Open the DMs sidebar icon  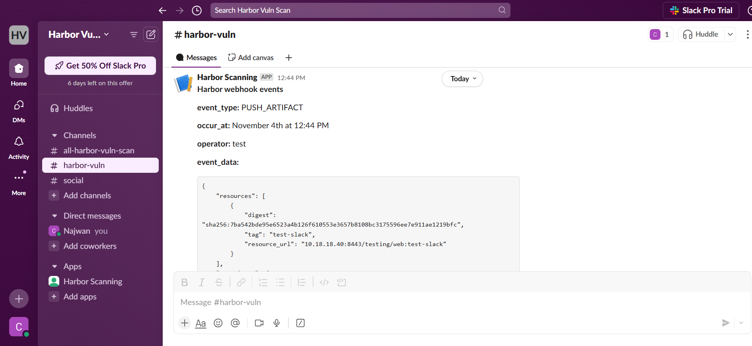point(19,111)
